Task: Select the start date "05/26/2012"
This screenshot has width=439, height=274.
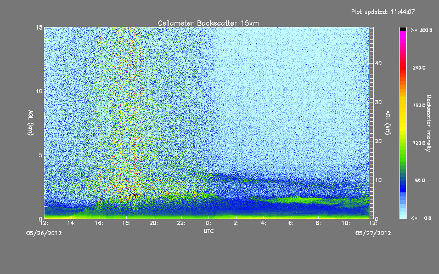Action: coord(44,233)
